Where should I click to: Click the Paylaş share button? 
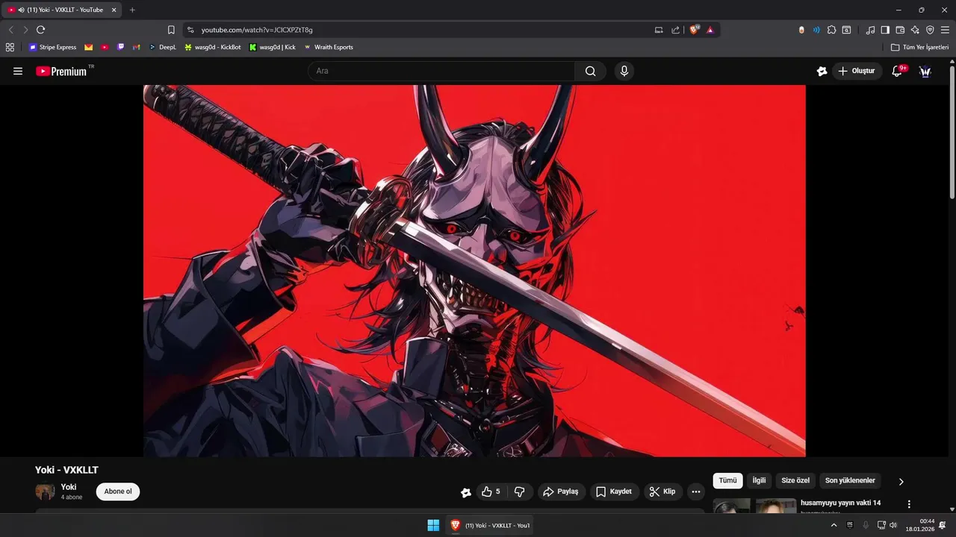coord(561,492)
